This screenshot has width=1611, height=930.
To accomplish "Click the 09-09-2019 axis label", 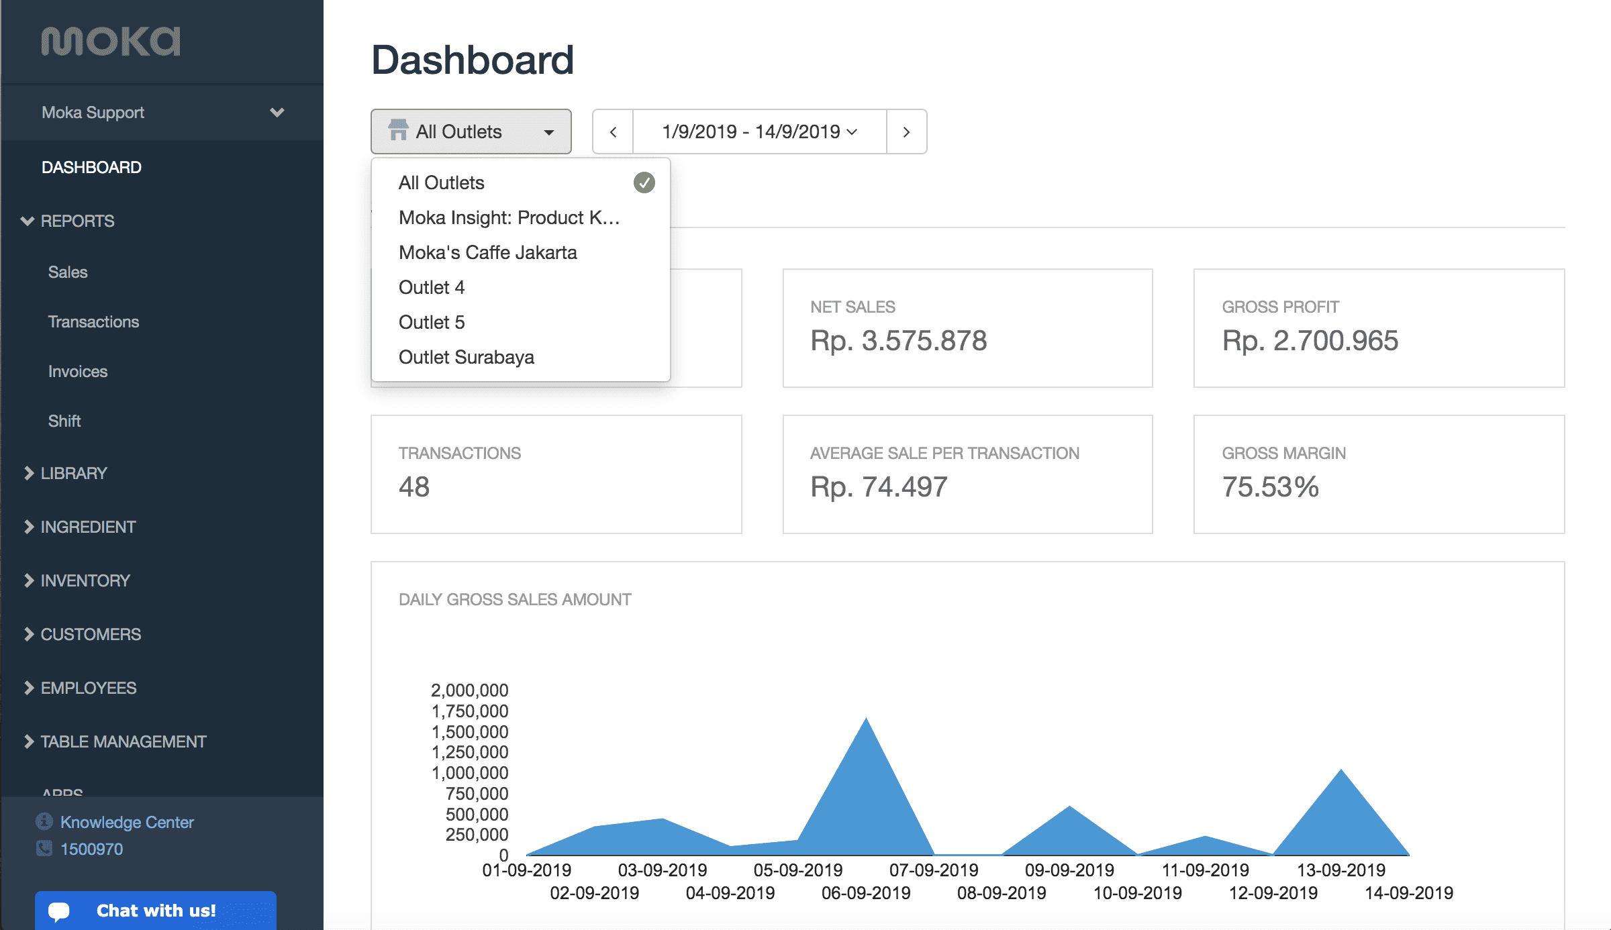I will [x=1069, y=870].
